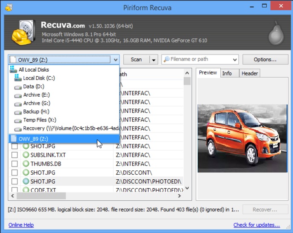Click the All Local Disks icon

pos(13,69)
